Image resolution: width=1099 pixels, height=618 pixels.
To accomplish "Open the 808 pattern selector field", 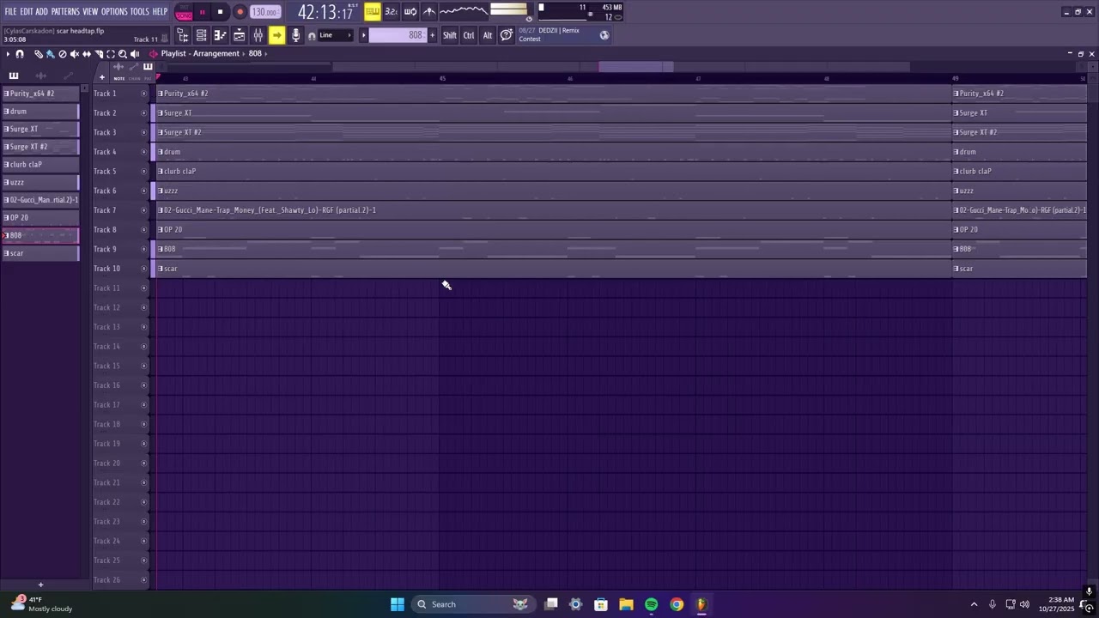I will click(398, 35).
